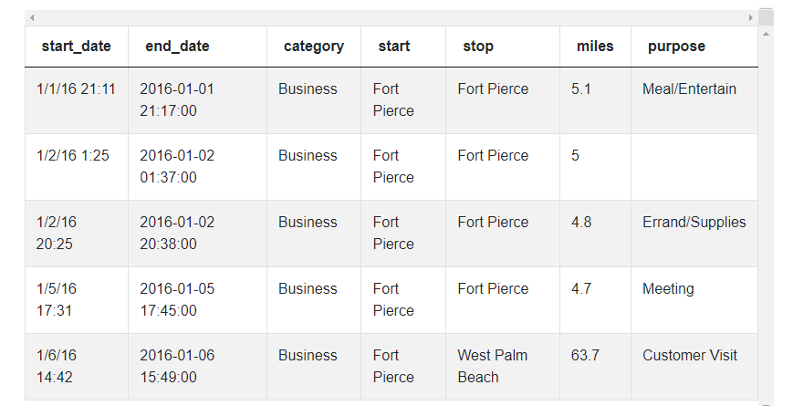Click the vertical scrollbar track beside the table

click(x=766, y=219)
